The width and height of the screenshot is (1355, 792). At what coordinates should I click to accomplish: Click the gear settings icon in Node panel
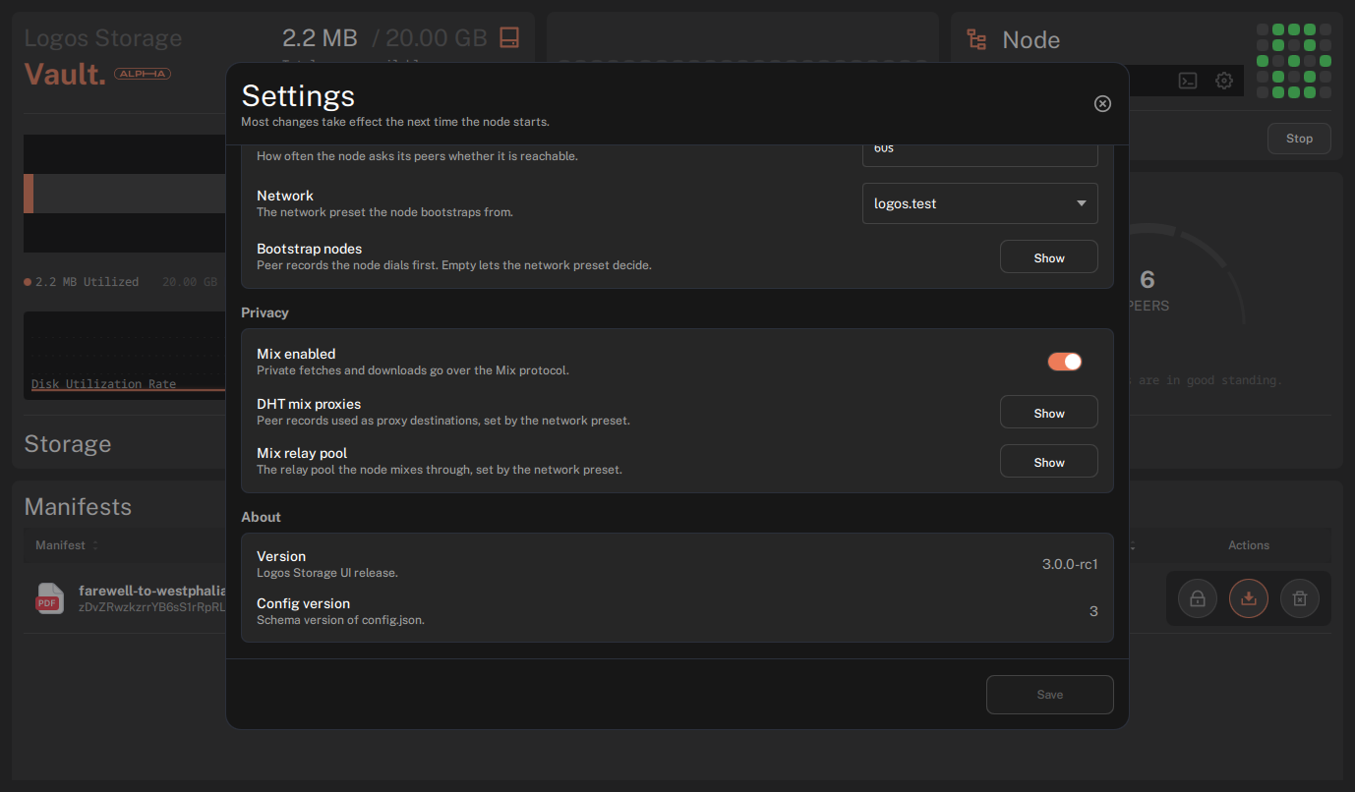click(1224, 81)
